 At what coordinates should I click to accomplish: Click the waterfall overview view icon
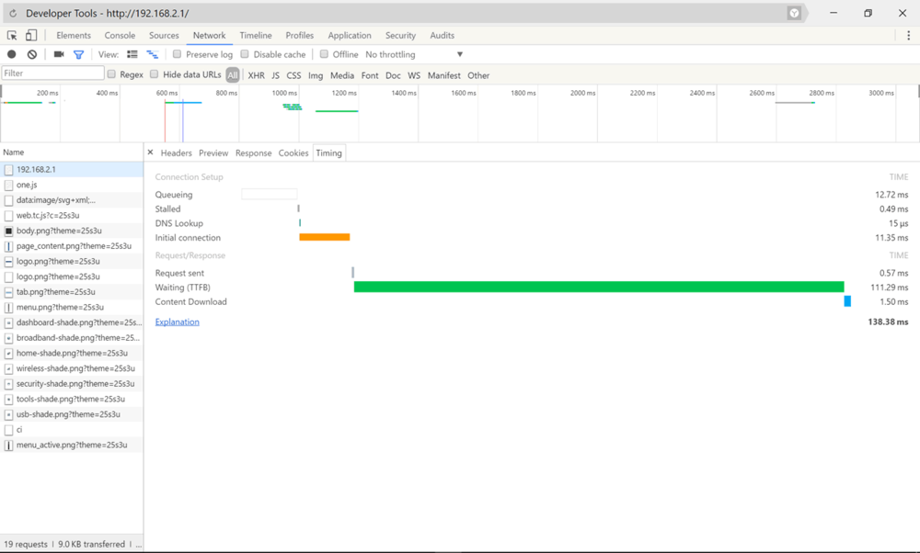pos(153,55)
